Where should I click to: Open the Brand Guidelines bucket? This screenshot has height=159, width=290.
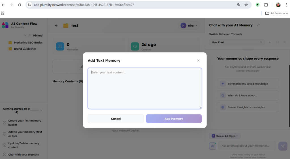point(22,49)
